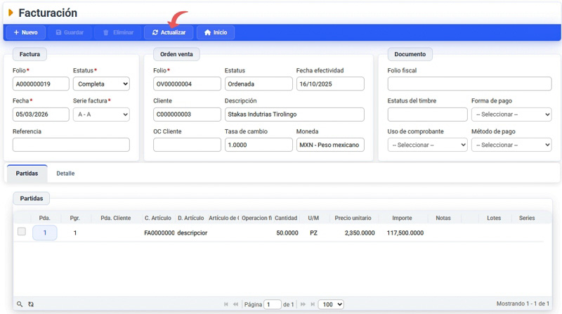562x314 pixels.
Task: Go to next page of Partidas grid
Action: point(303,304)
